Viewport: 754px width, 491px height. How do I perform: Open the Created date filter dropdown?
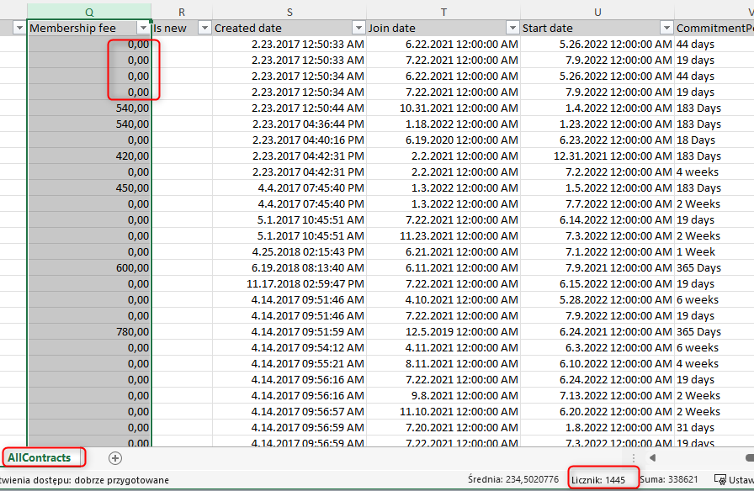click(358, 28)
